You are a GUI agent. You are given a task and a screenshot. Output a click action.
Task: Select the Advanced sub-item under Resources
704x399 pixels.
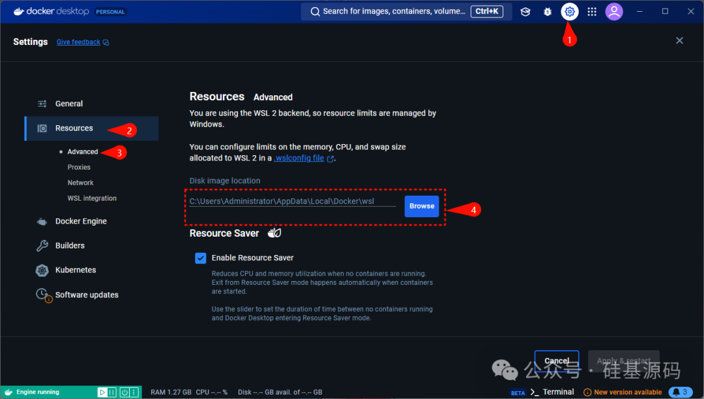click(83, 152)
